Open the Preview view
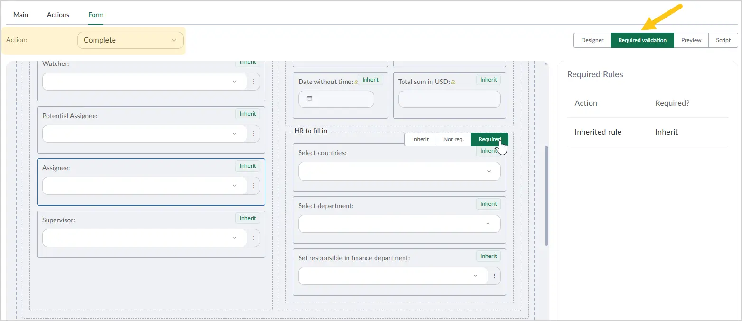The width and height of the screenshot is (742, 321). 691,40
